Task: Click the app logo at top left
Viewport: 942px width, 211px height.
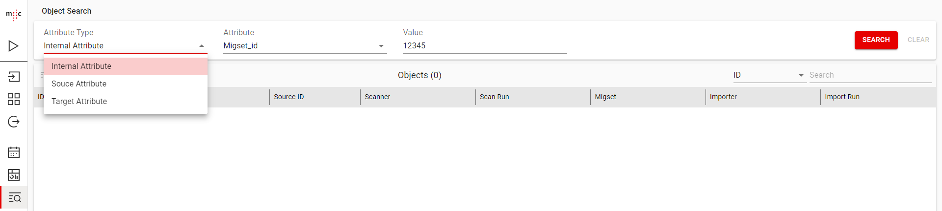Action: (14, 15)
